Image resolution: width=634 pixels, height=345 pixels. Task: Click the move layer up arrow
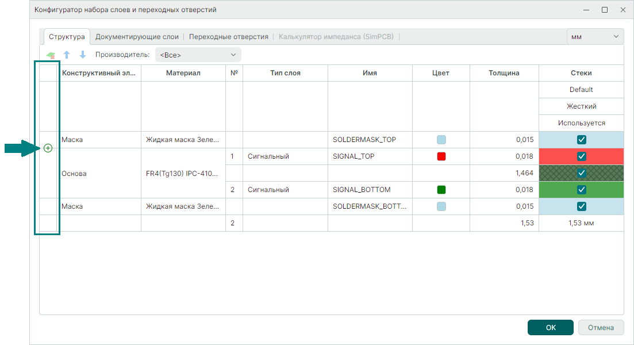pos(67,55)
